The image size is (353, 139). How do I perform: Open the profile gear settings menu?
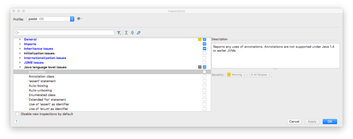(x=79, y=19)
